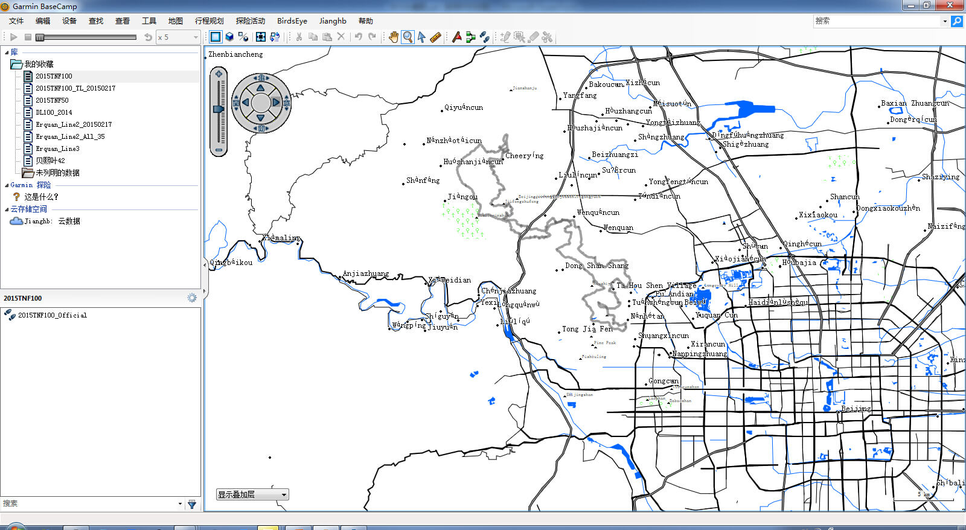Screen dimensions: 966x530
Task: Click the Redo arrow icon
Action: pos(373,37)
